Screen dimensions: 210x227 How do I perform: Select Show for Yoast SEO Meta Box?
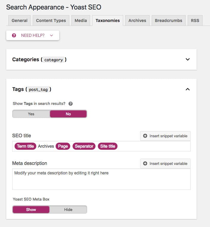[x=31, y=209]
